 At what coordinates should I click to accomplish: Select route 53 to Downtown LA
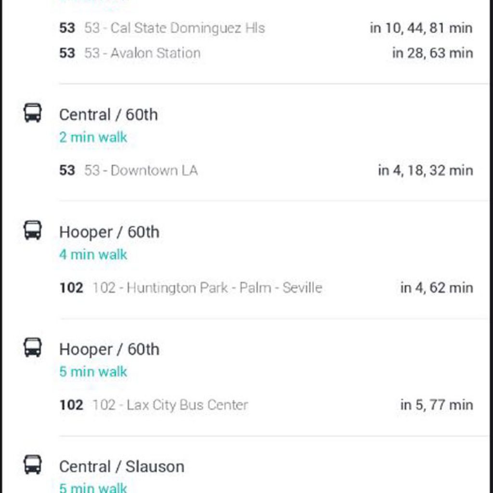(x=128, y=170)
